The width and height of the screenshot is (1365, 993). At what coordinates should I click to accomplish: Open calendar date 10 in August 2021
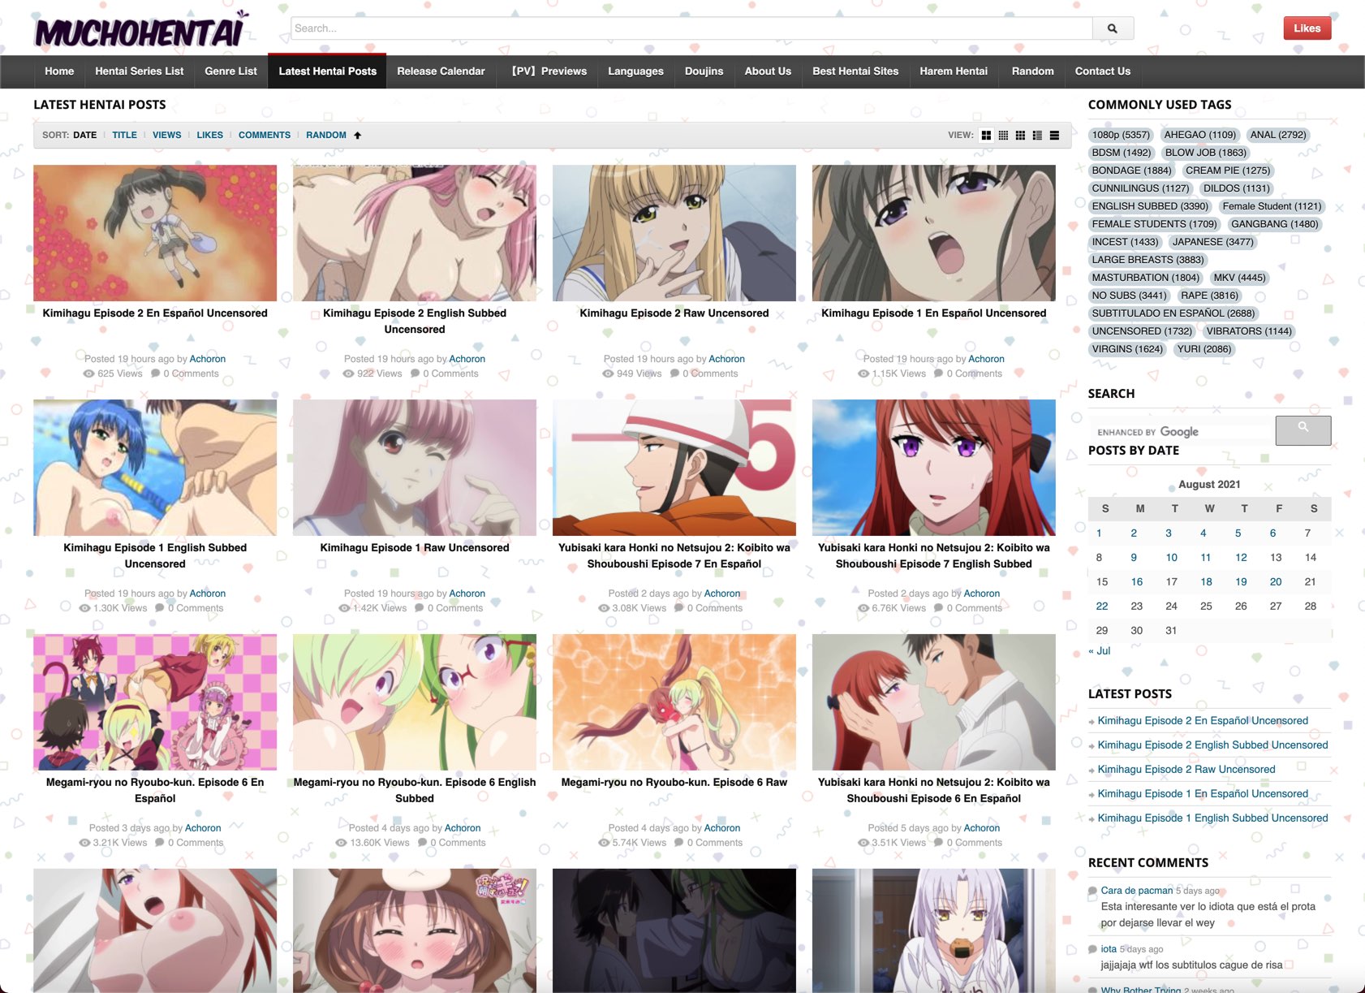[x=1171, y=557]
